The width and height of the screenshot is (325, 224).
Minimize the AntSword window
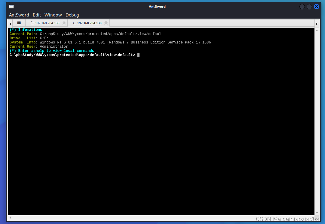point(302,7)
